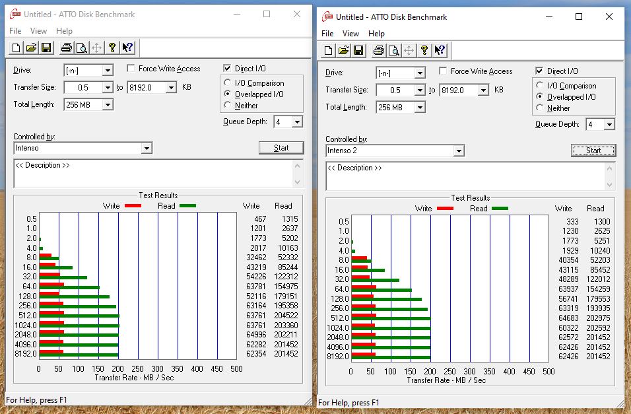Click read value 204522 in left window
The image size is (631, 414).
[x=286, y=316]
